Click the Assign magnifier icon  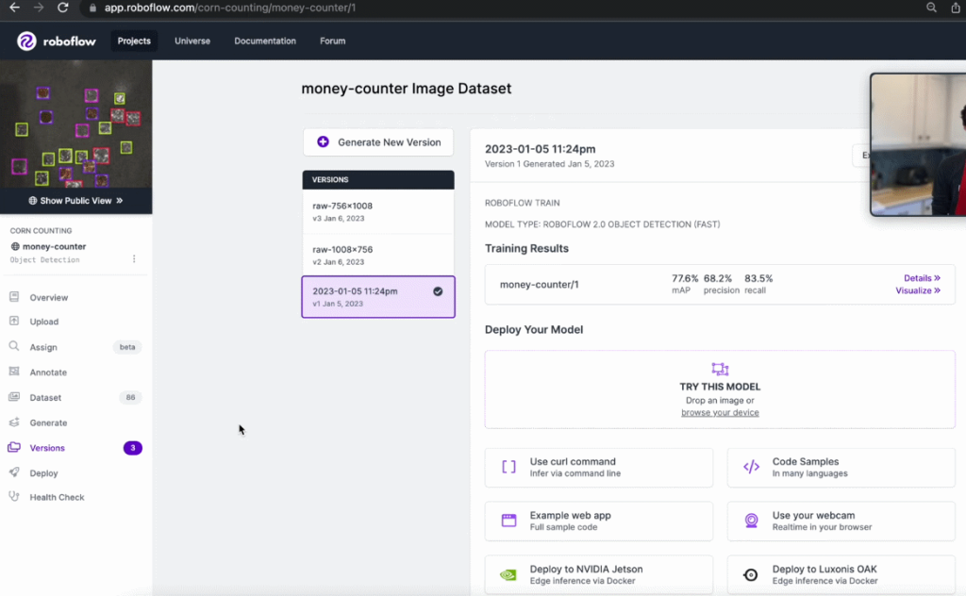[14, 346]
